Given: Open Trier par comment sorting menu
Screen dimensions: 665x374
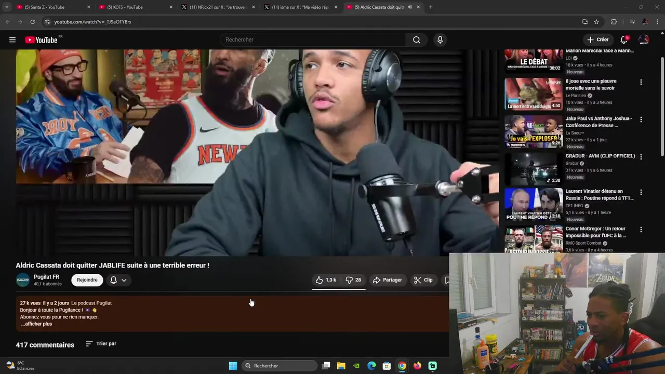Looking at the screenshot, I should [101, 344].
